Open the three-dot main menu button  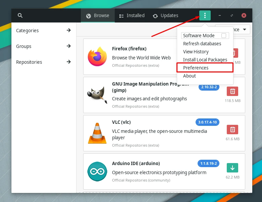[205, 15]
